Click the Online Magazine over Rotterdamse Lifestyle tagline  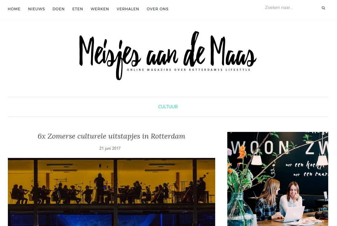coord(189,70)
